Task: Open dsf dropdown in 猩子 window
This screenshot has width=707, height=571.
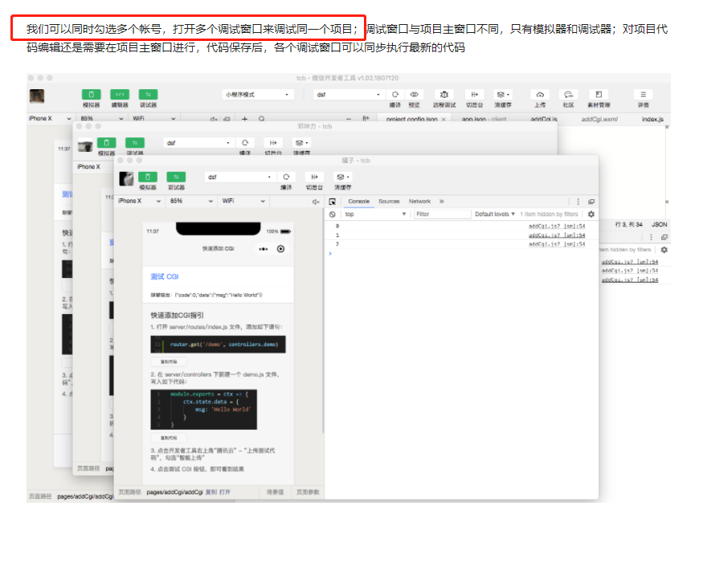Action: tap(240, 177)
